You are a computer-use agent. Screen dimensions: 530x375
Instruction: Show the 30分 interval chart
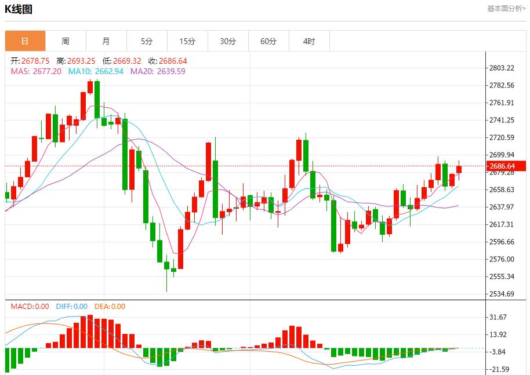click(228, 41)
